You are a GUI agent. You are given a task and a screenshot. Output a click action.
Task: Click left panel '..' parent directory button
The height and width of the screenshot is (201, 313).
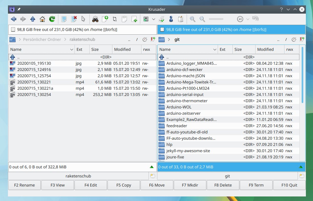[129, 40]
